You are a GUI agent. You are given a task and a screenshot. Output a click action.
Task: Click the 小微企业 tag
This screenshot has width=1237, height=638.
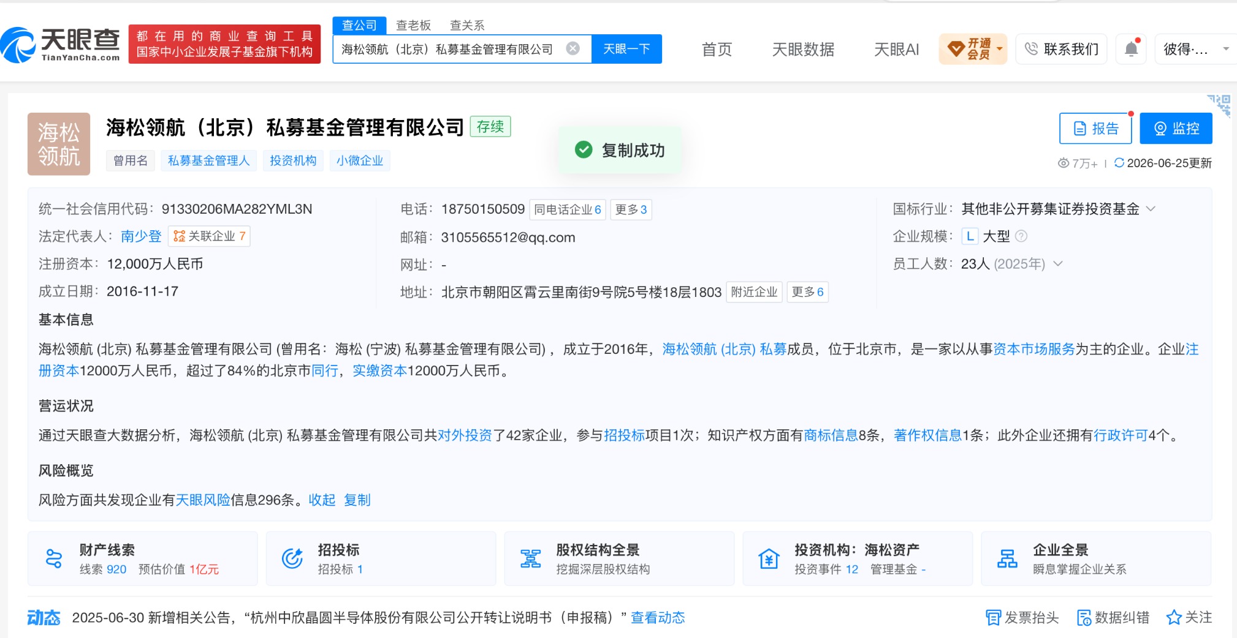click(x=360, y=160)
